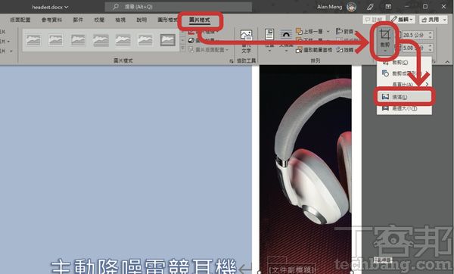Open the Alan Meng account avatar

click(352, 7)
